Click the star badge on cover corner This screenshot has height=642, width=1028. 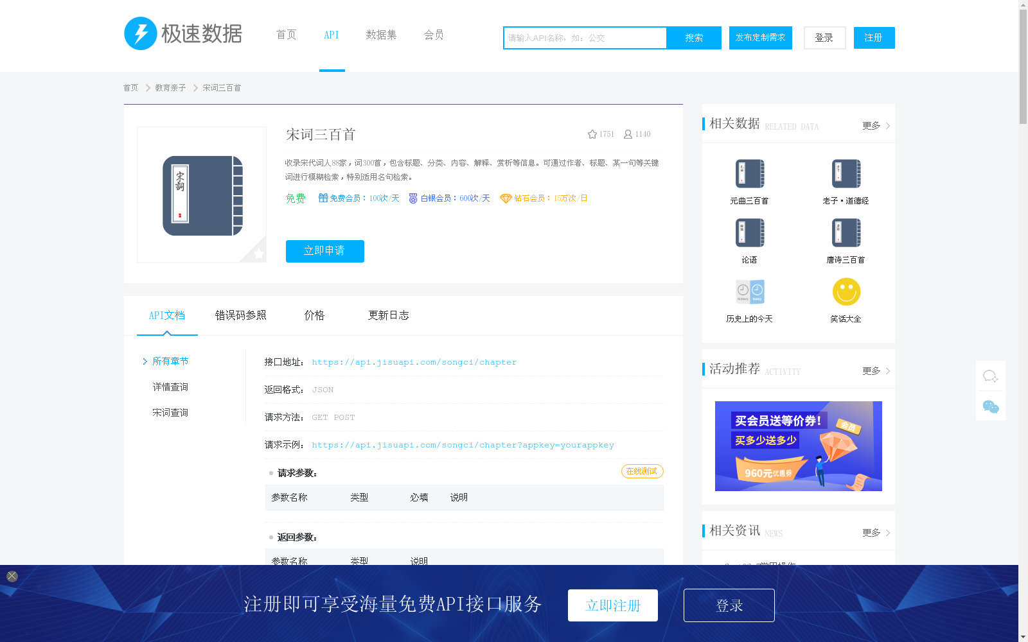pyautogui.click(x=258, y=254)
